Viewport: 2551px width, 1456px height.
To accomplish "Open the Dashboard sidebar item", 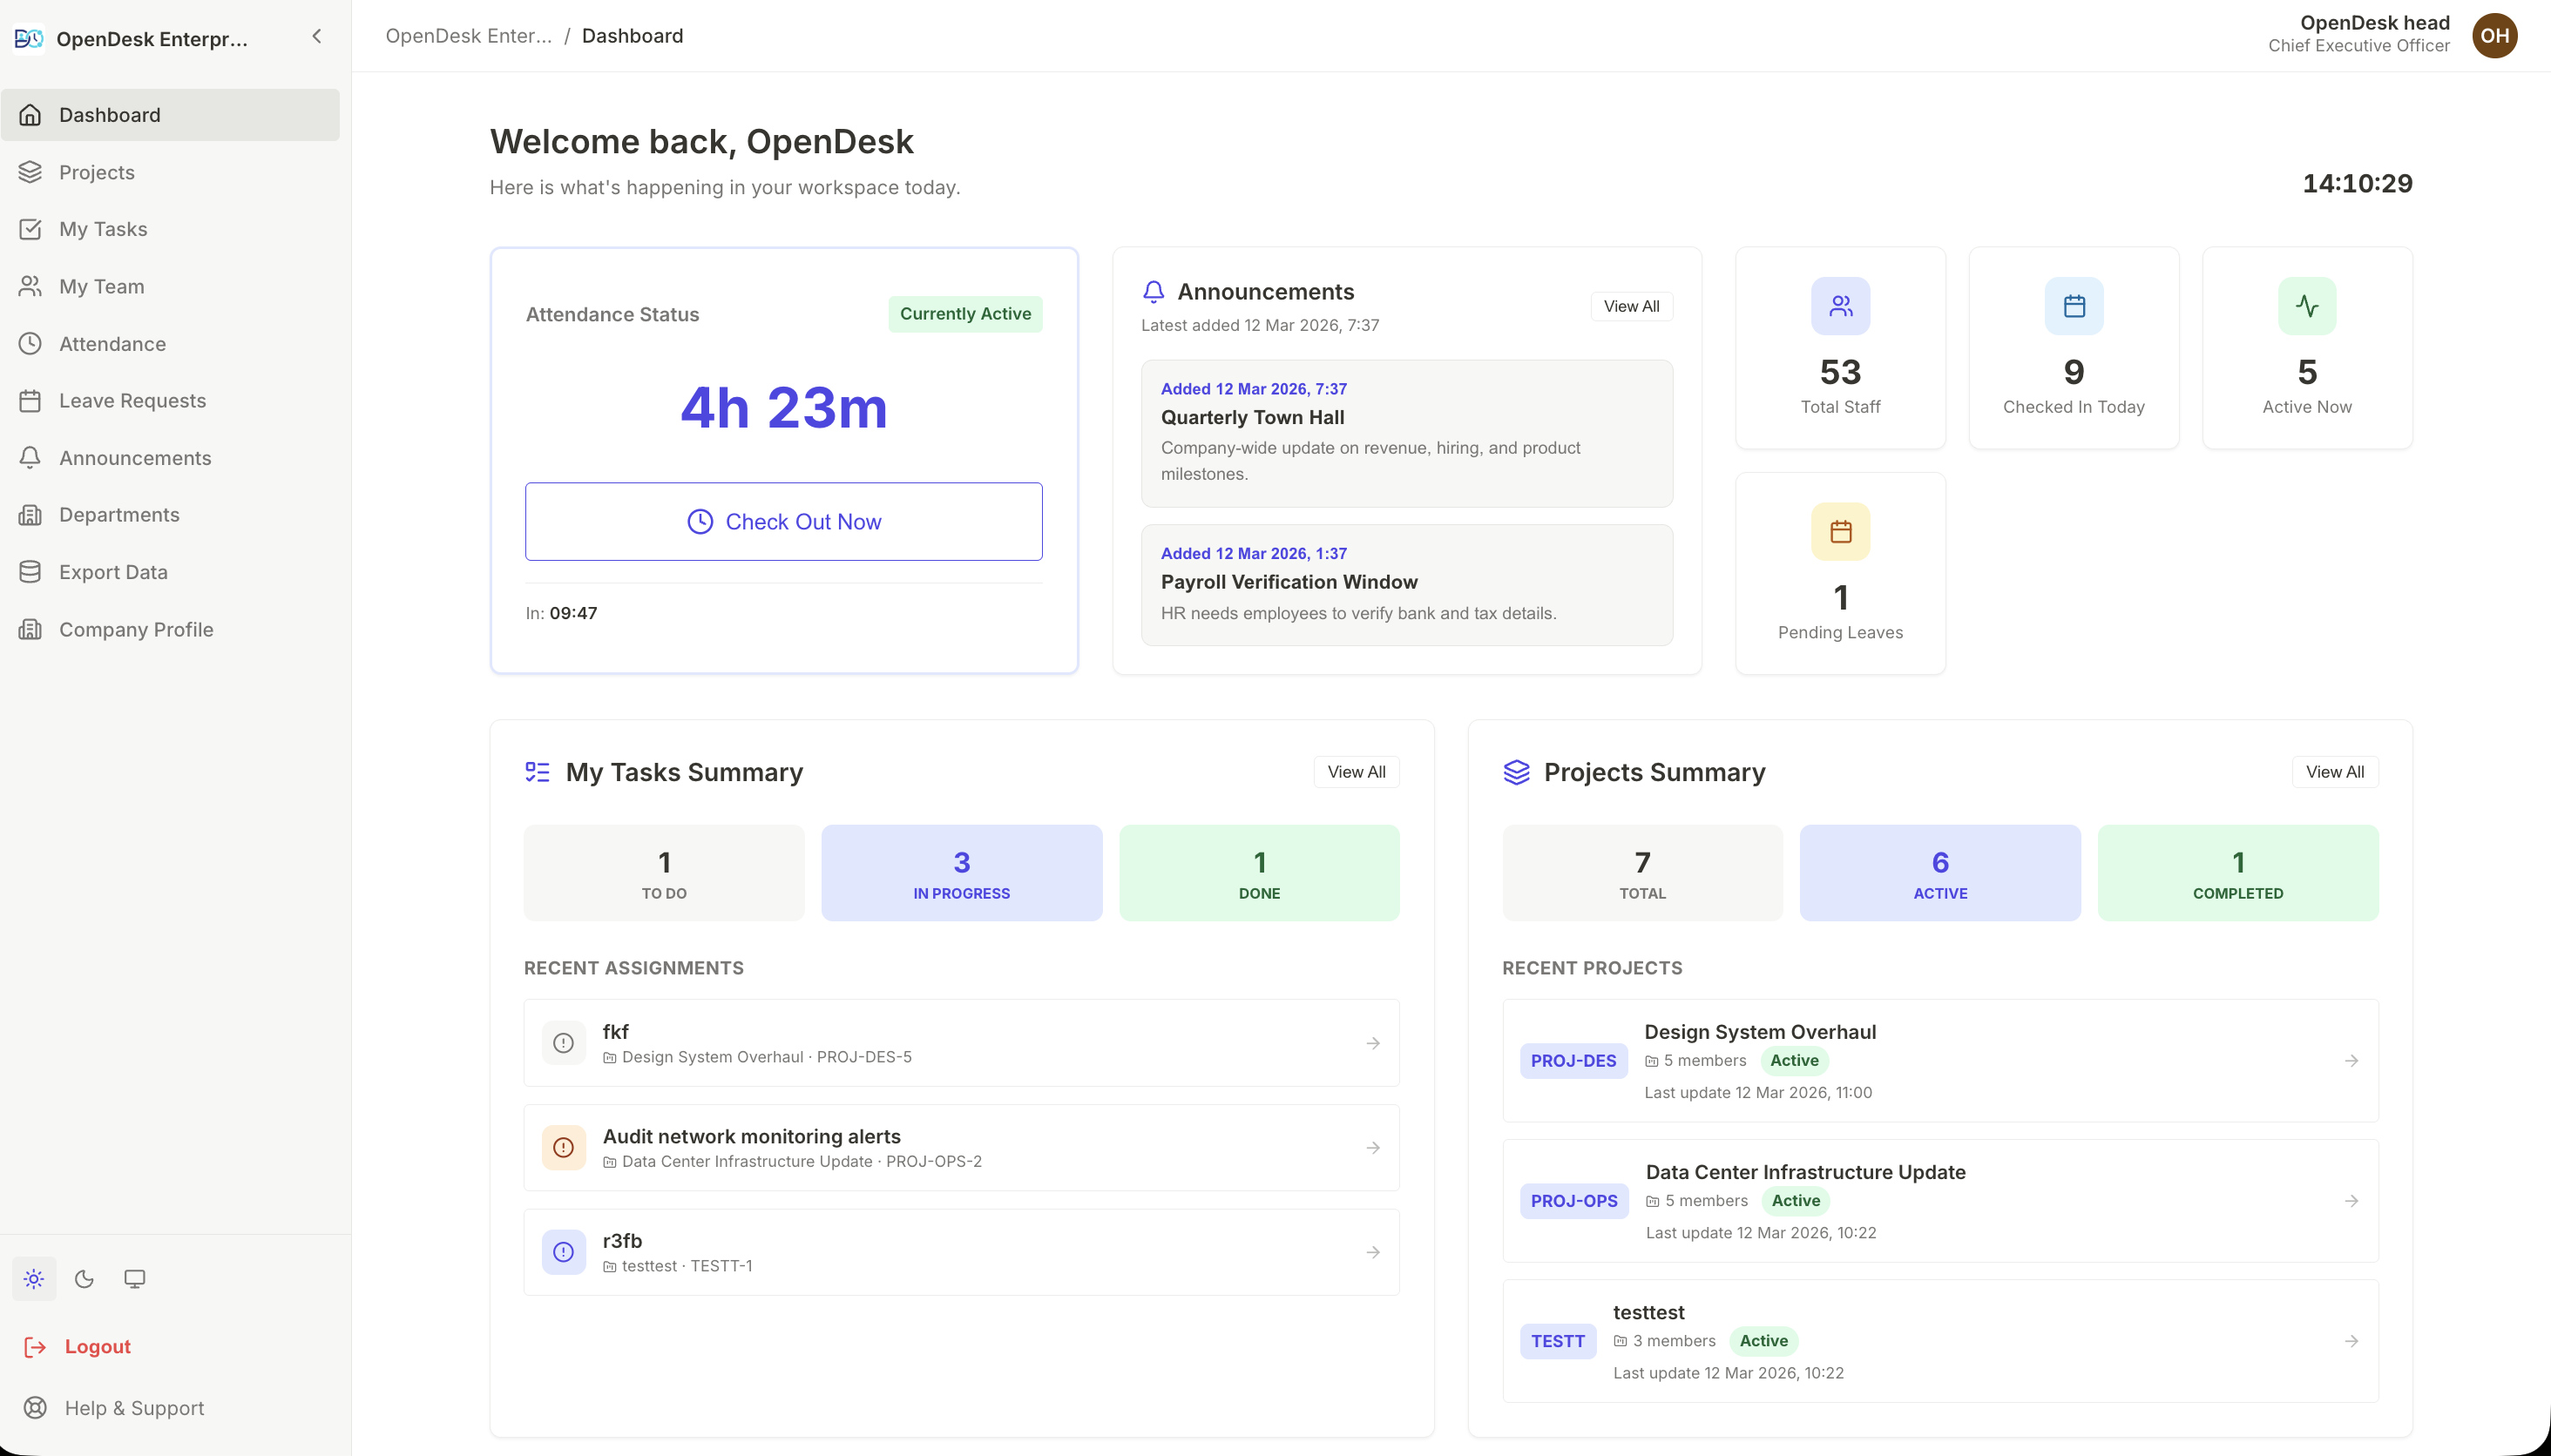I will point(170,115).
